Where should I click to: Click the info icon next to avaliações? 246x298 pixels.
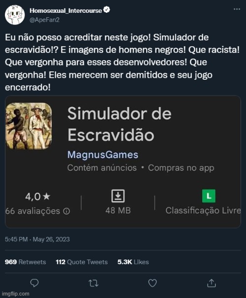click(x=66, y=211)
